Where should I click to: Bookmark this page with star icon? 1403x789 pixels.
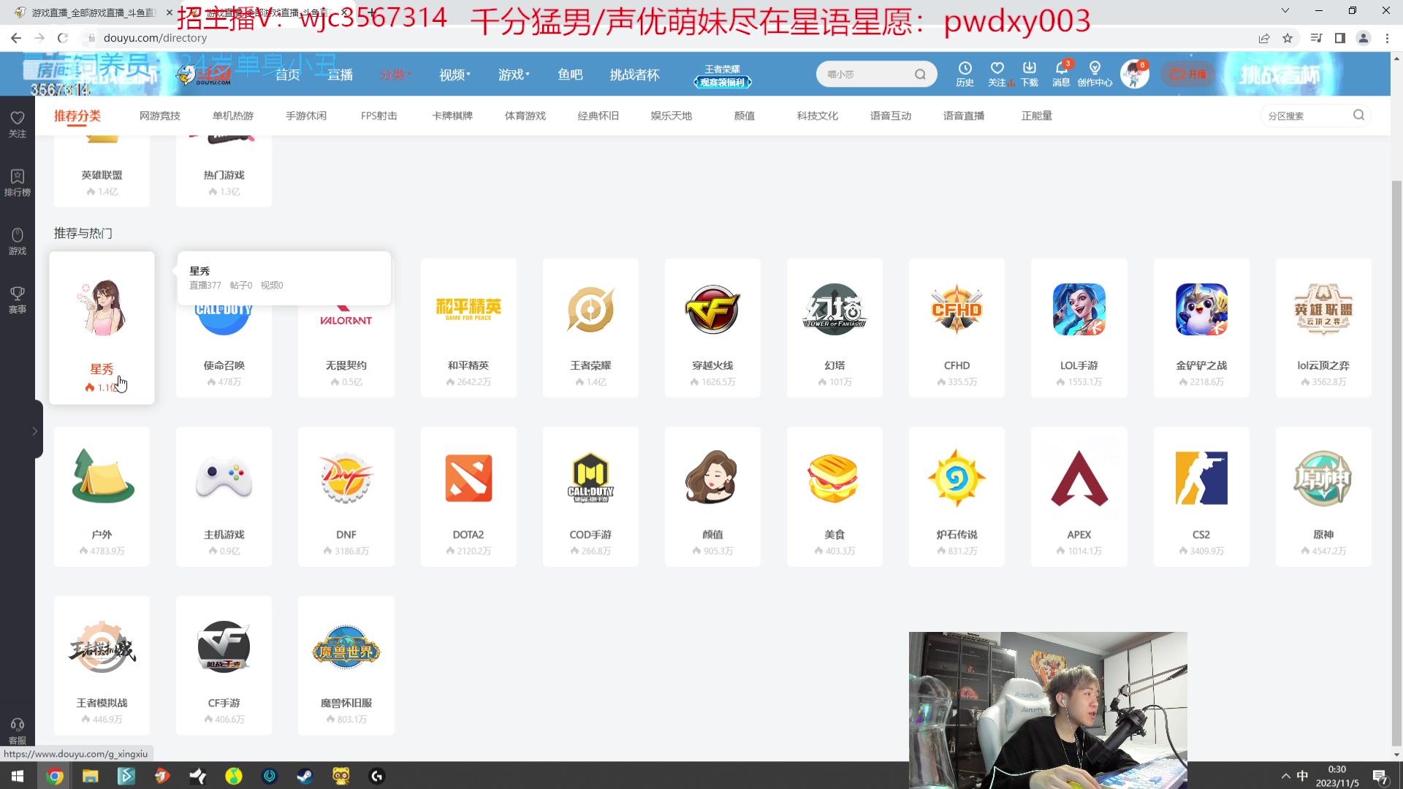(1288, 38)
